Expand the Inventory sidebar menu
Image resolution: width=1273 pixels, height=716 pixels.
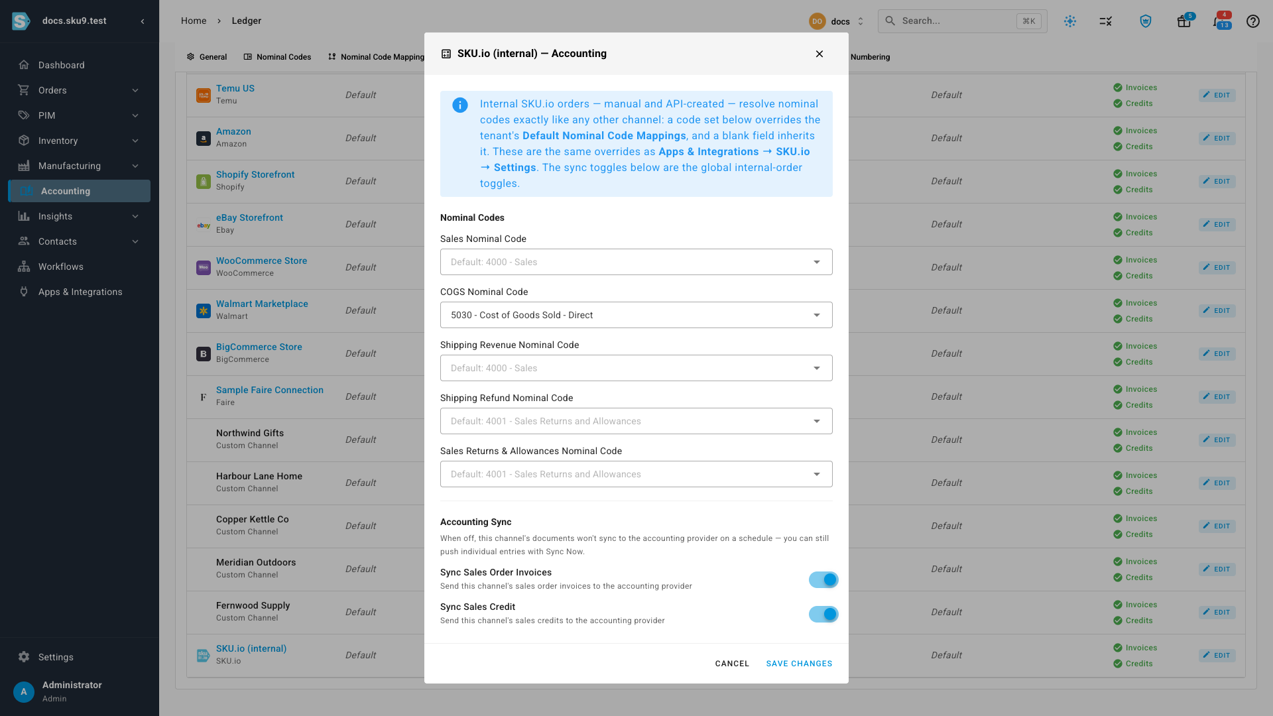pyautogui.click(x=135, y=141)
